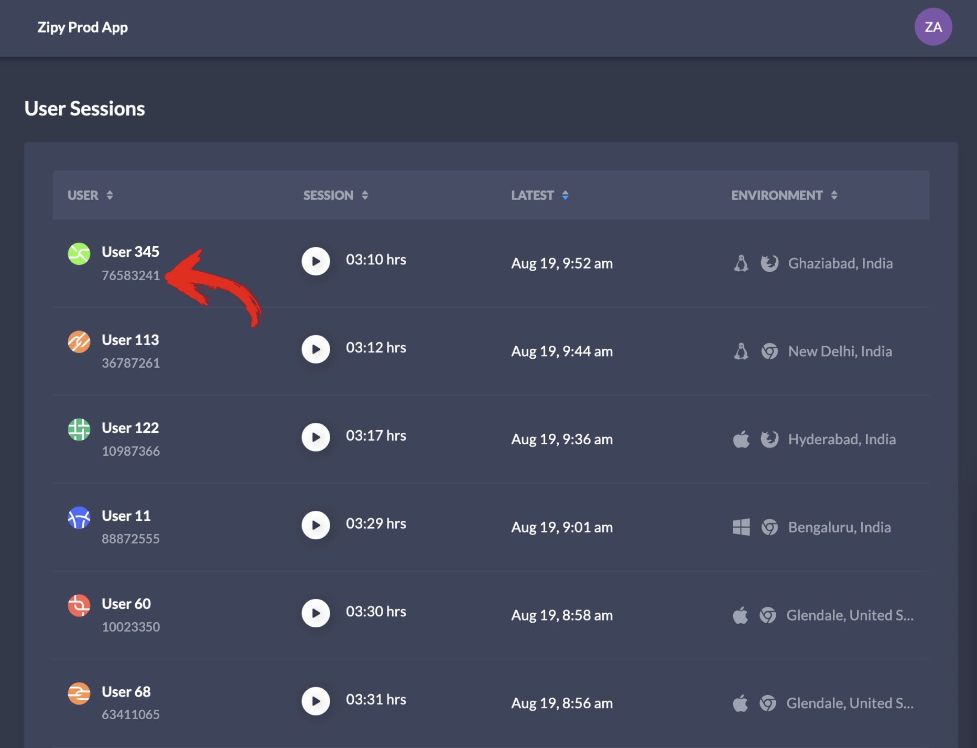Sort by USER column arrows
This screenshot has width=977, height=748.
tap(110, 195)
